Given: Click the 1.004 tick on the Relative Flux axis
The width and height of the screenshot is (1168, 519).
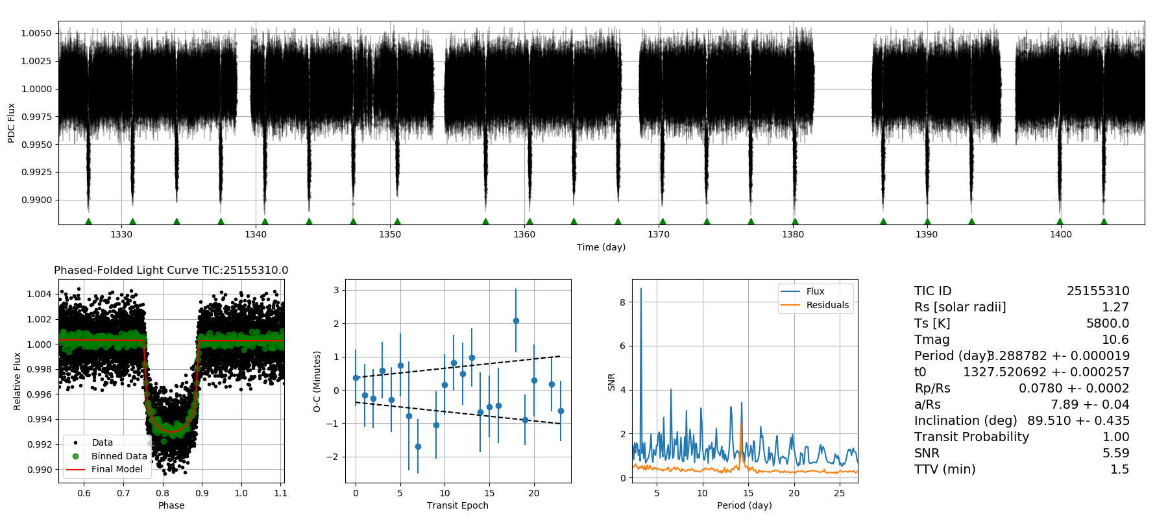Looking at the screenshot, I should tap(40, 294).
